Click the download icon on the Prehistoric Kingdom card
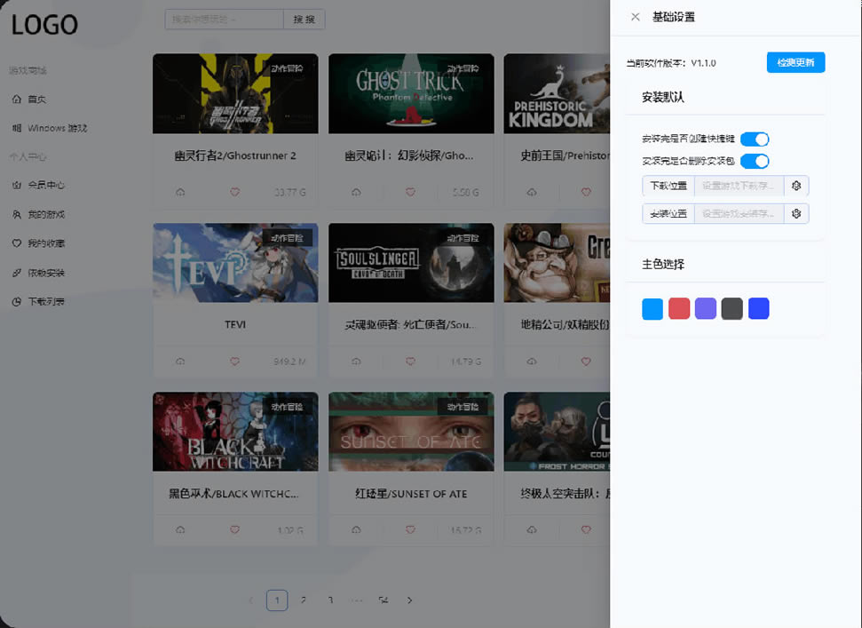The height and width of the screenshot is (628, 862). pos(532,193)
